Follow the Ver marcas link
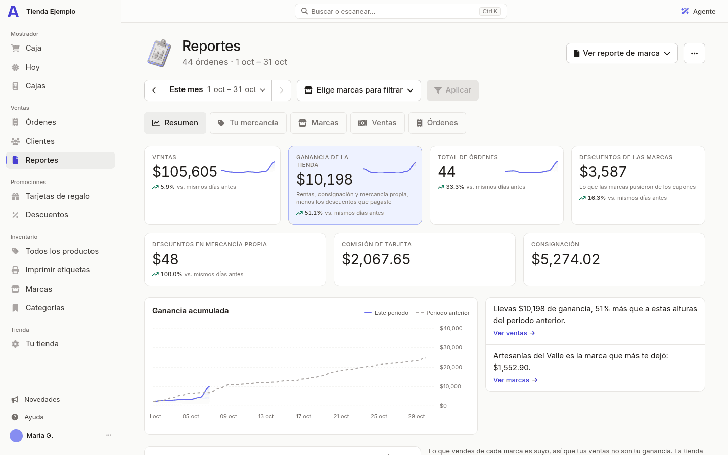Image resolution: width=728 pixels, height=455 pixels. click(515, 380)
